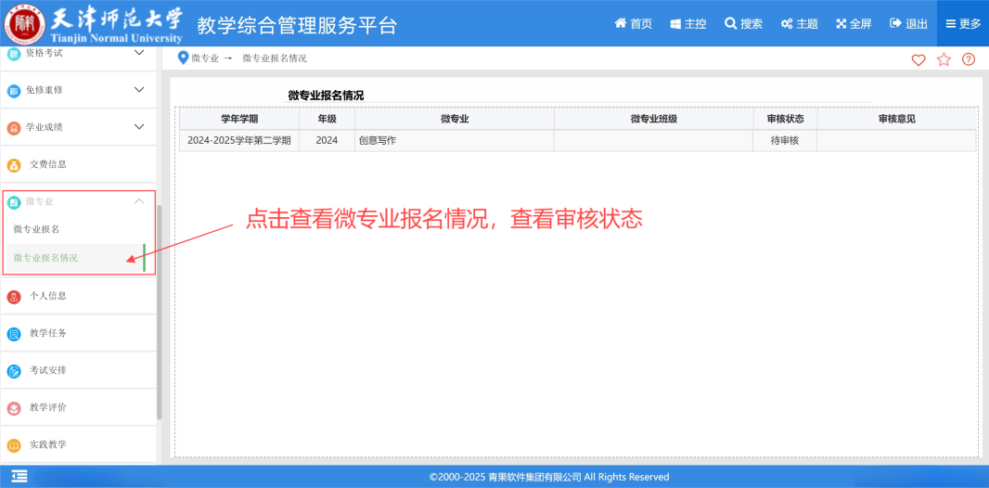This screenshot has height=488, width=989.
Task: Expand the 学业成绩 section arrow
Action: pos(139,127)
